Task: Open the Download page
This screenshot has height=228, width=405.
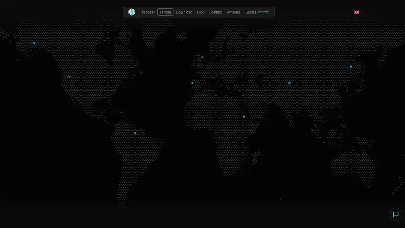Action: pyautogui.click(x=184, y=12)
